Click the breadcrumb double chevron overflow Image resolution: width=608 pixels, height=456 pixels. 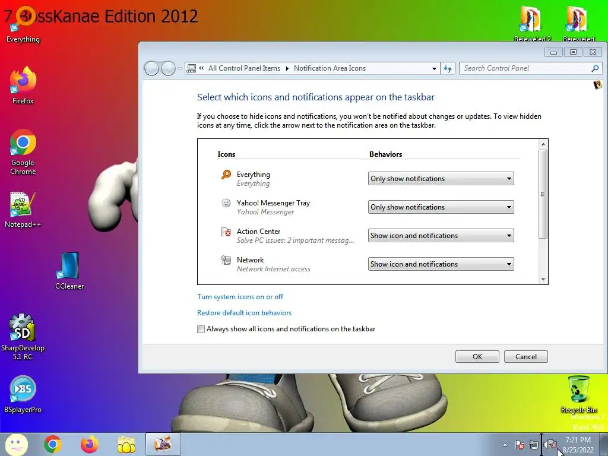[x=201, y=68]
